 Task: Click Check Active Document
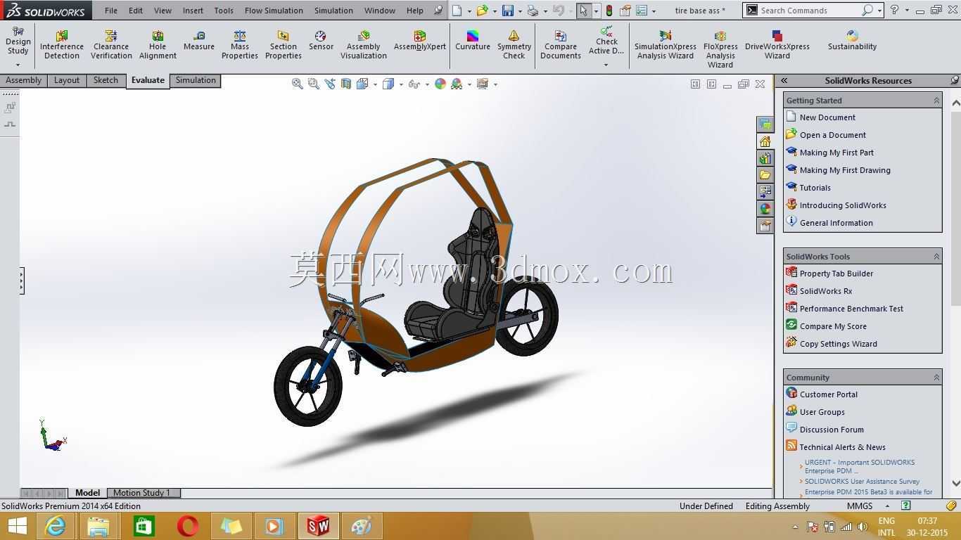pos(606,41)
